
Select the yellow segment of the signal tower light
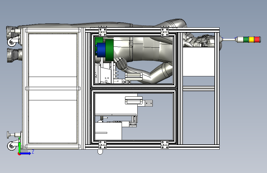[x=251, y=39]
